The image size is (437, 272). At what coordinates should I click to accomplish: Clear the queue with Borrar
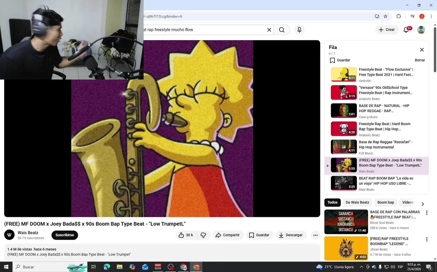point(420,60)
